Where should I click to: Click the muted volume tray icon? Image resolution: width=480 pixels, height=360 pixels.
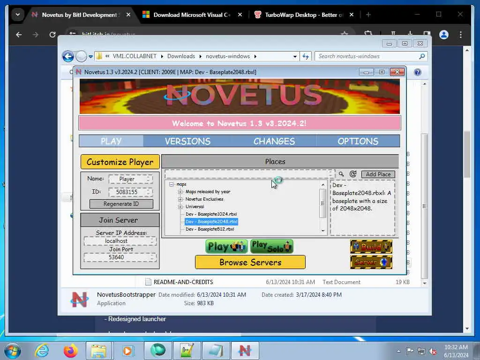pos(433,352)
